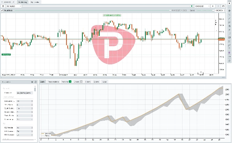Open the backtest end date dropdown
Viewport: 232px width, 143px height.
pos(202,6)
